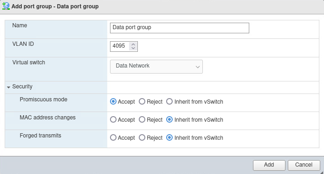Decrease VLAN ID with down arrow

point(133,48)
